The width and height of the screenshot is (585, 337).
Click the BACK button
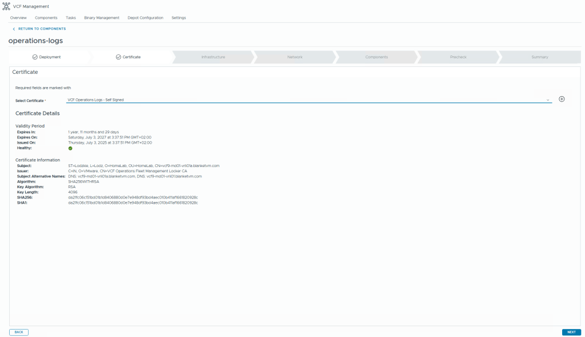point(18,332)
